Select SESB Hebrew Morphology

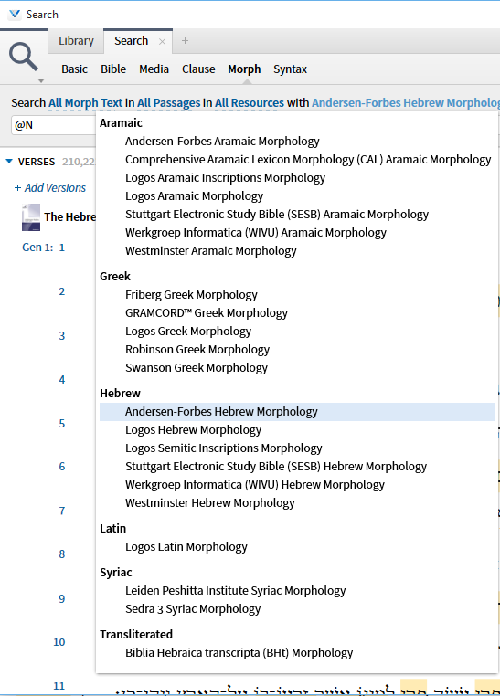click(x=276, y=467)
